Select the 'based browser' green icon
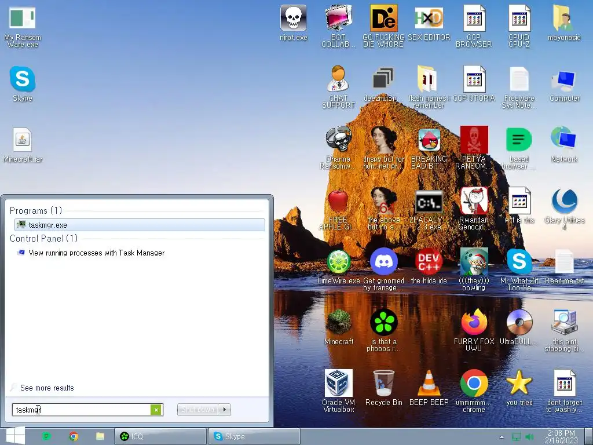593x445 pixels. (519, 148)
